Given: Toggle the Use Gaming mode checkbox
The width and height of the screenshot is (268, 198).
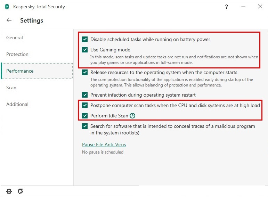Looking at the screenshot, I should 85,50.
